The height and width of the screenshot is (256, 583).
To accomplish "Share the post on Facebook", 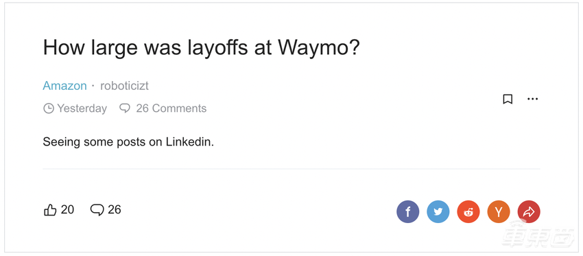I will click(407, 211).
